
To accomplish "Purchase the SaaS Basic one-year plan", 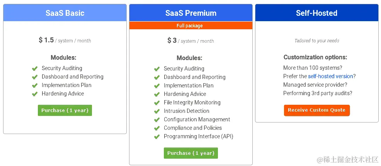I will pyautogui.click(x=65, y=110).
